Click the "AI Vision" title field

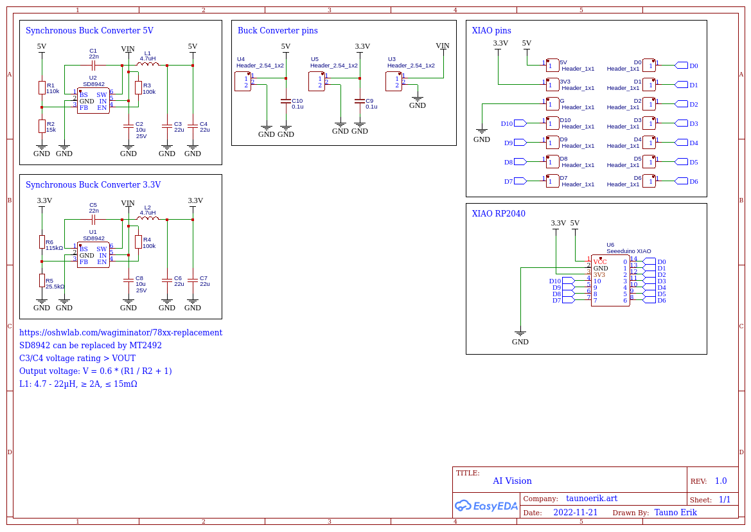512,481
